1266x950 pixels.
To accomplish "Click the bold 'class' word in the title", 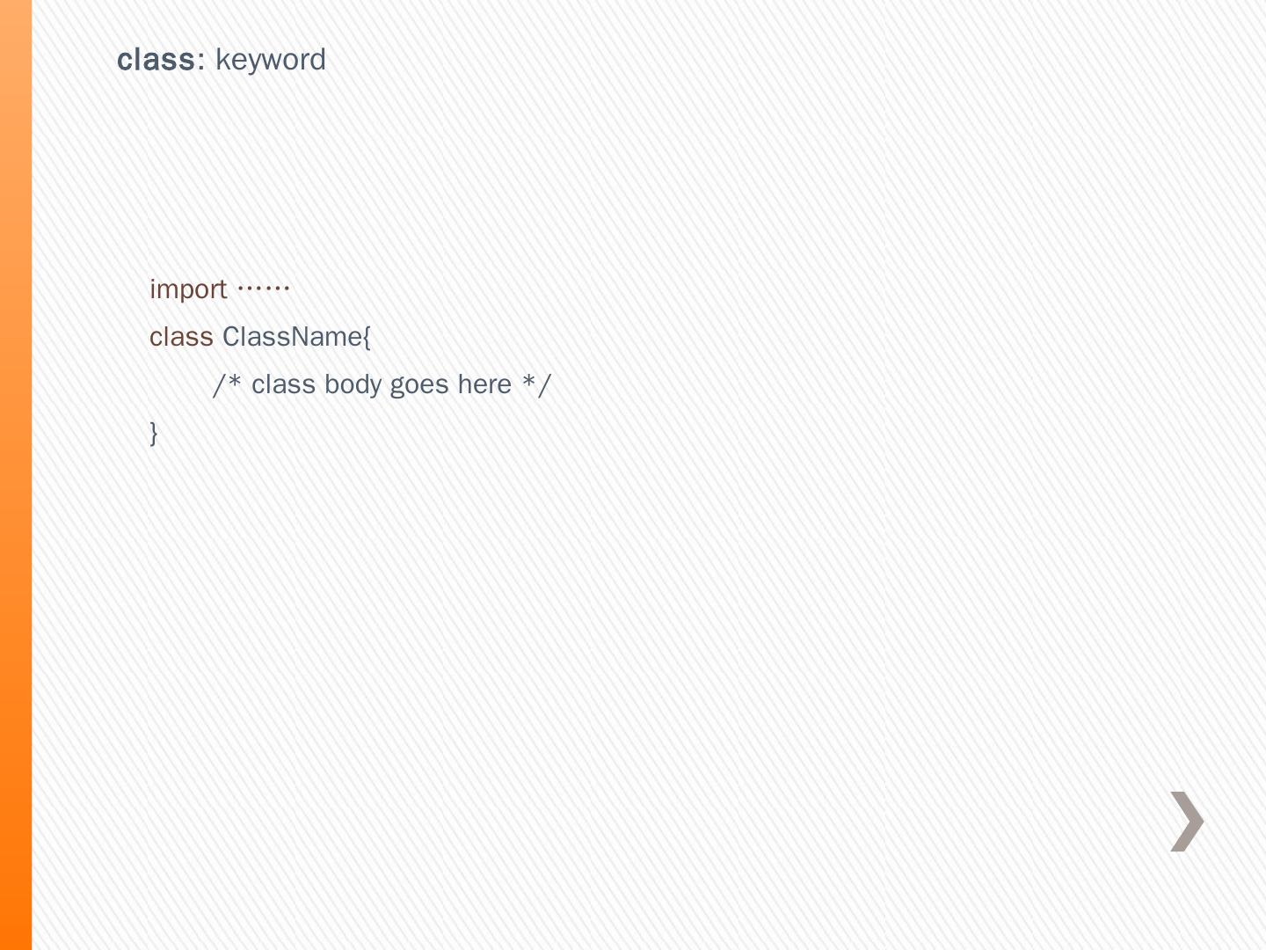I will pyautogui.click(x=156, y=60).
